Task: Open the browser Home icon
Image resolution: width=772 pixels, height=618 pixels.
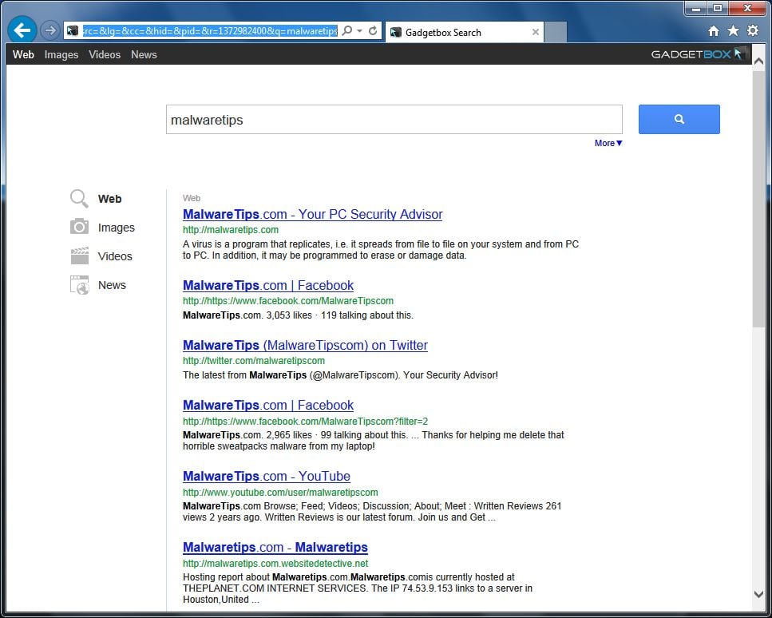Action: 714,31
